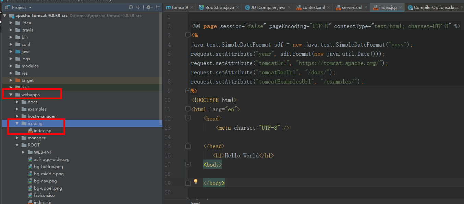Image resolution: width=464 pixels, height=204 pixels.
Task: Click the JSP icon of icoding index.jsp
Action: tap(30, 131)
